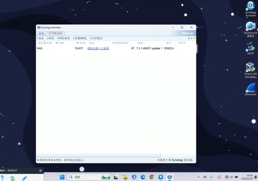The width and height of the screenshot is (258, 181).
Task: Show hidden system tray icons
Action: 199,177
